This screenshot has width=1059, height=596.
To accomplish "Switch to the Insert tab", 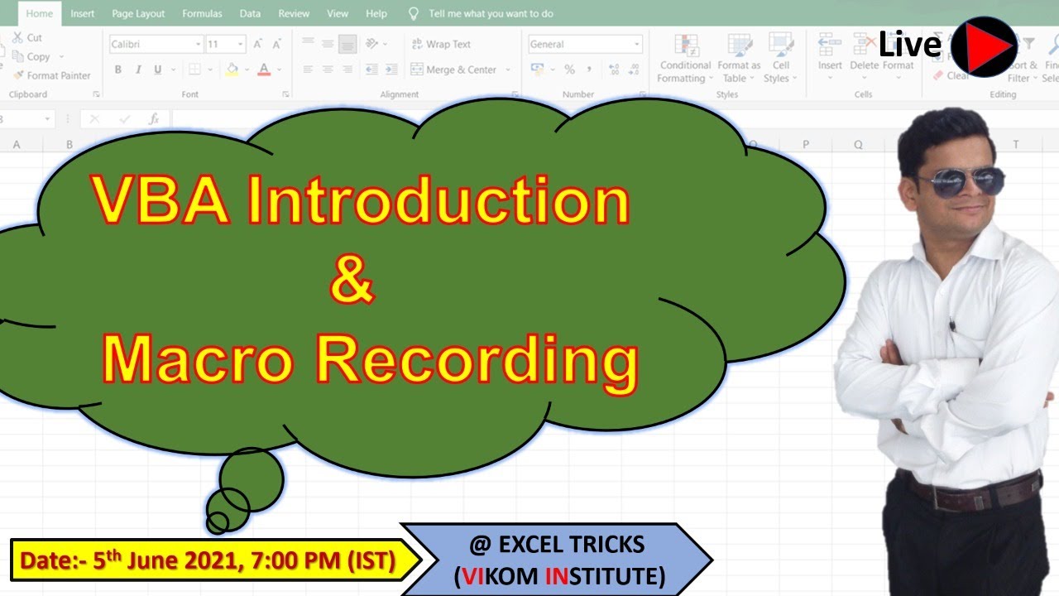I will (83, 13).
